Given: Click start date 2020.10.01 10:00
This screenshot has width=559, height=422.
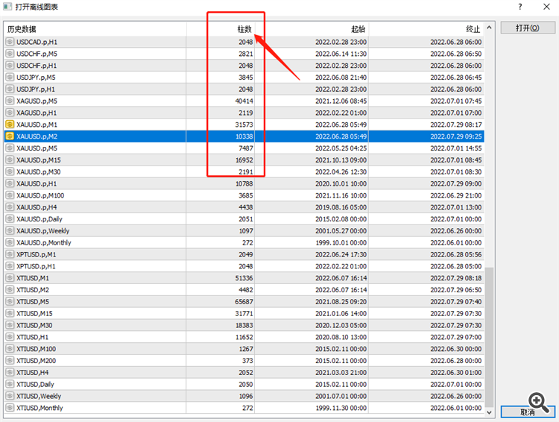Looking at the screenshot, I should pos(341,183).
